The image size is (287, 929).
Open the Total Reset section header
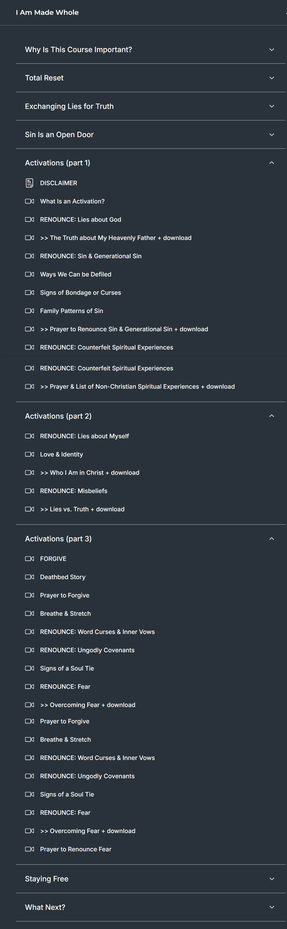point(44,78)
